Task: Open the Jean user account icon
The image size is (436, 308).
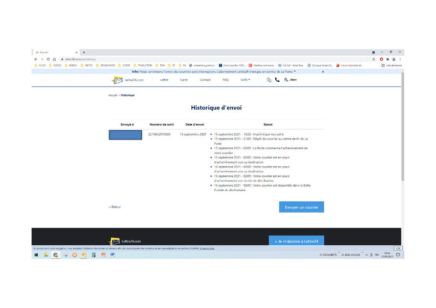Action: pyautogui.click(x=286, y=80)
